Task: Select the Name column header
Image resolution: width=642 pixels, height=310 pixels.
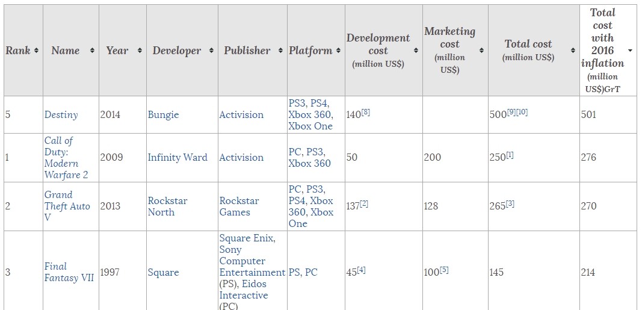Action: point(66,51)
